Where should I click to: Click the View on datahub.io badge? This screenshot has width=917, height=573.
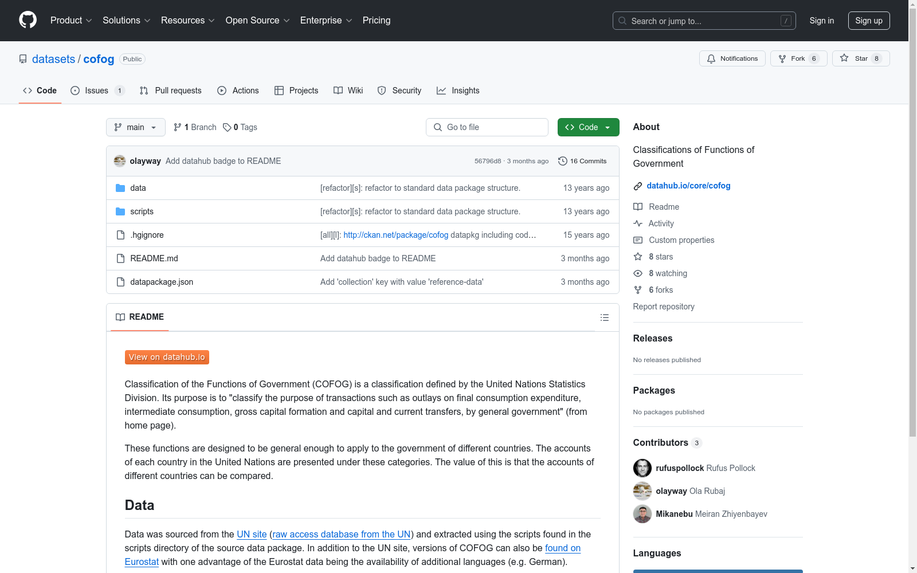point(167,357)
